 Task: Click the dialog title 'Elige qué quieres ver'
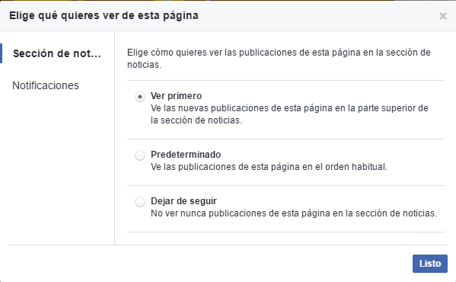[x=104, y=16]
